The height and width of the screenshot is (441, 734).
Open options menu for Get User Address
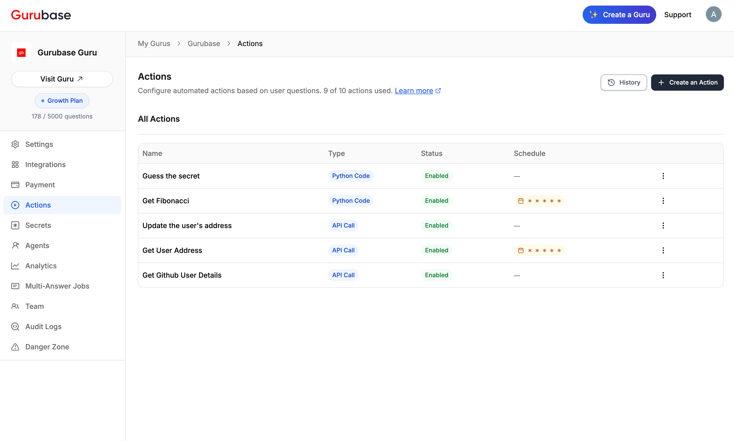click(x=663, y=251)
